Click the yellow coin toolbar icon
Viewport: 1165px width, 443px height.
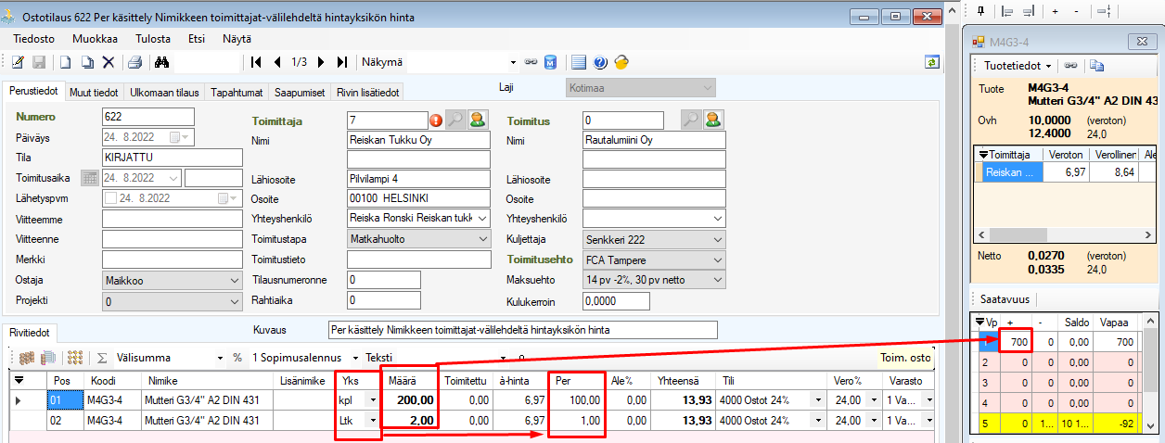click(x=621, y=62)
